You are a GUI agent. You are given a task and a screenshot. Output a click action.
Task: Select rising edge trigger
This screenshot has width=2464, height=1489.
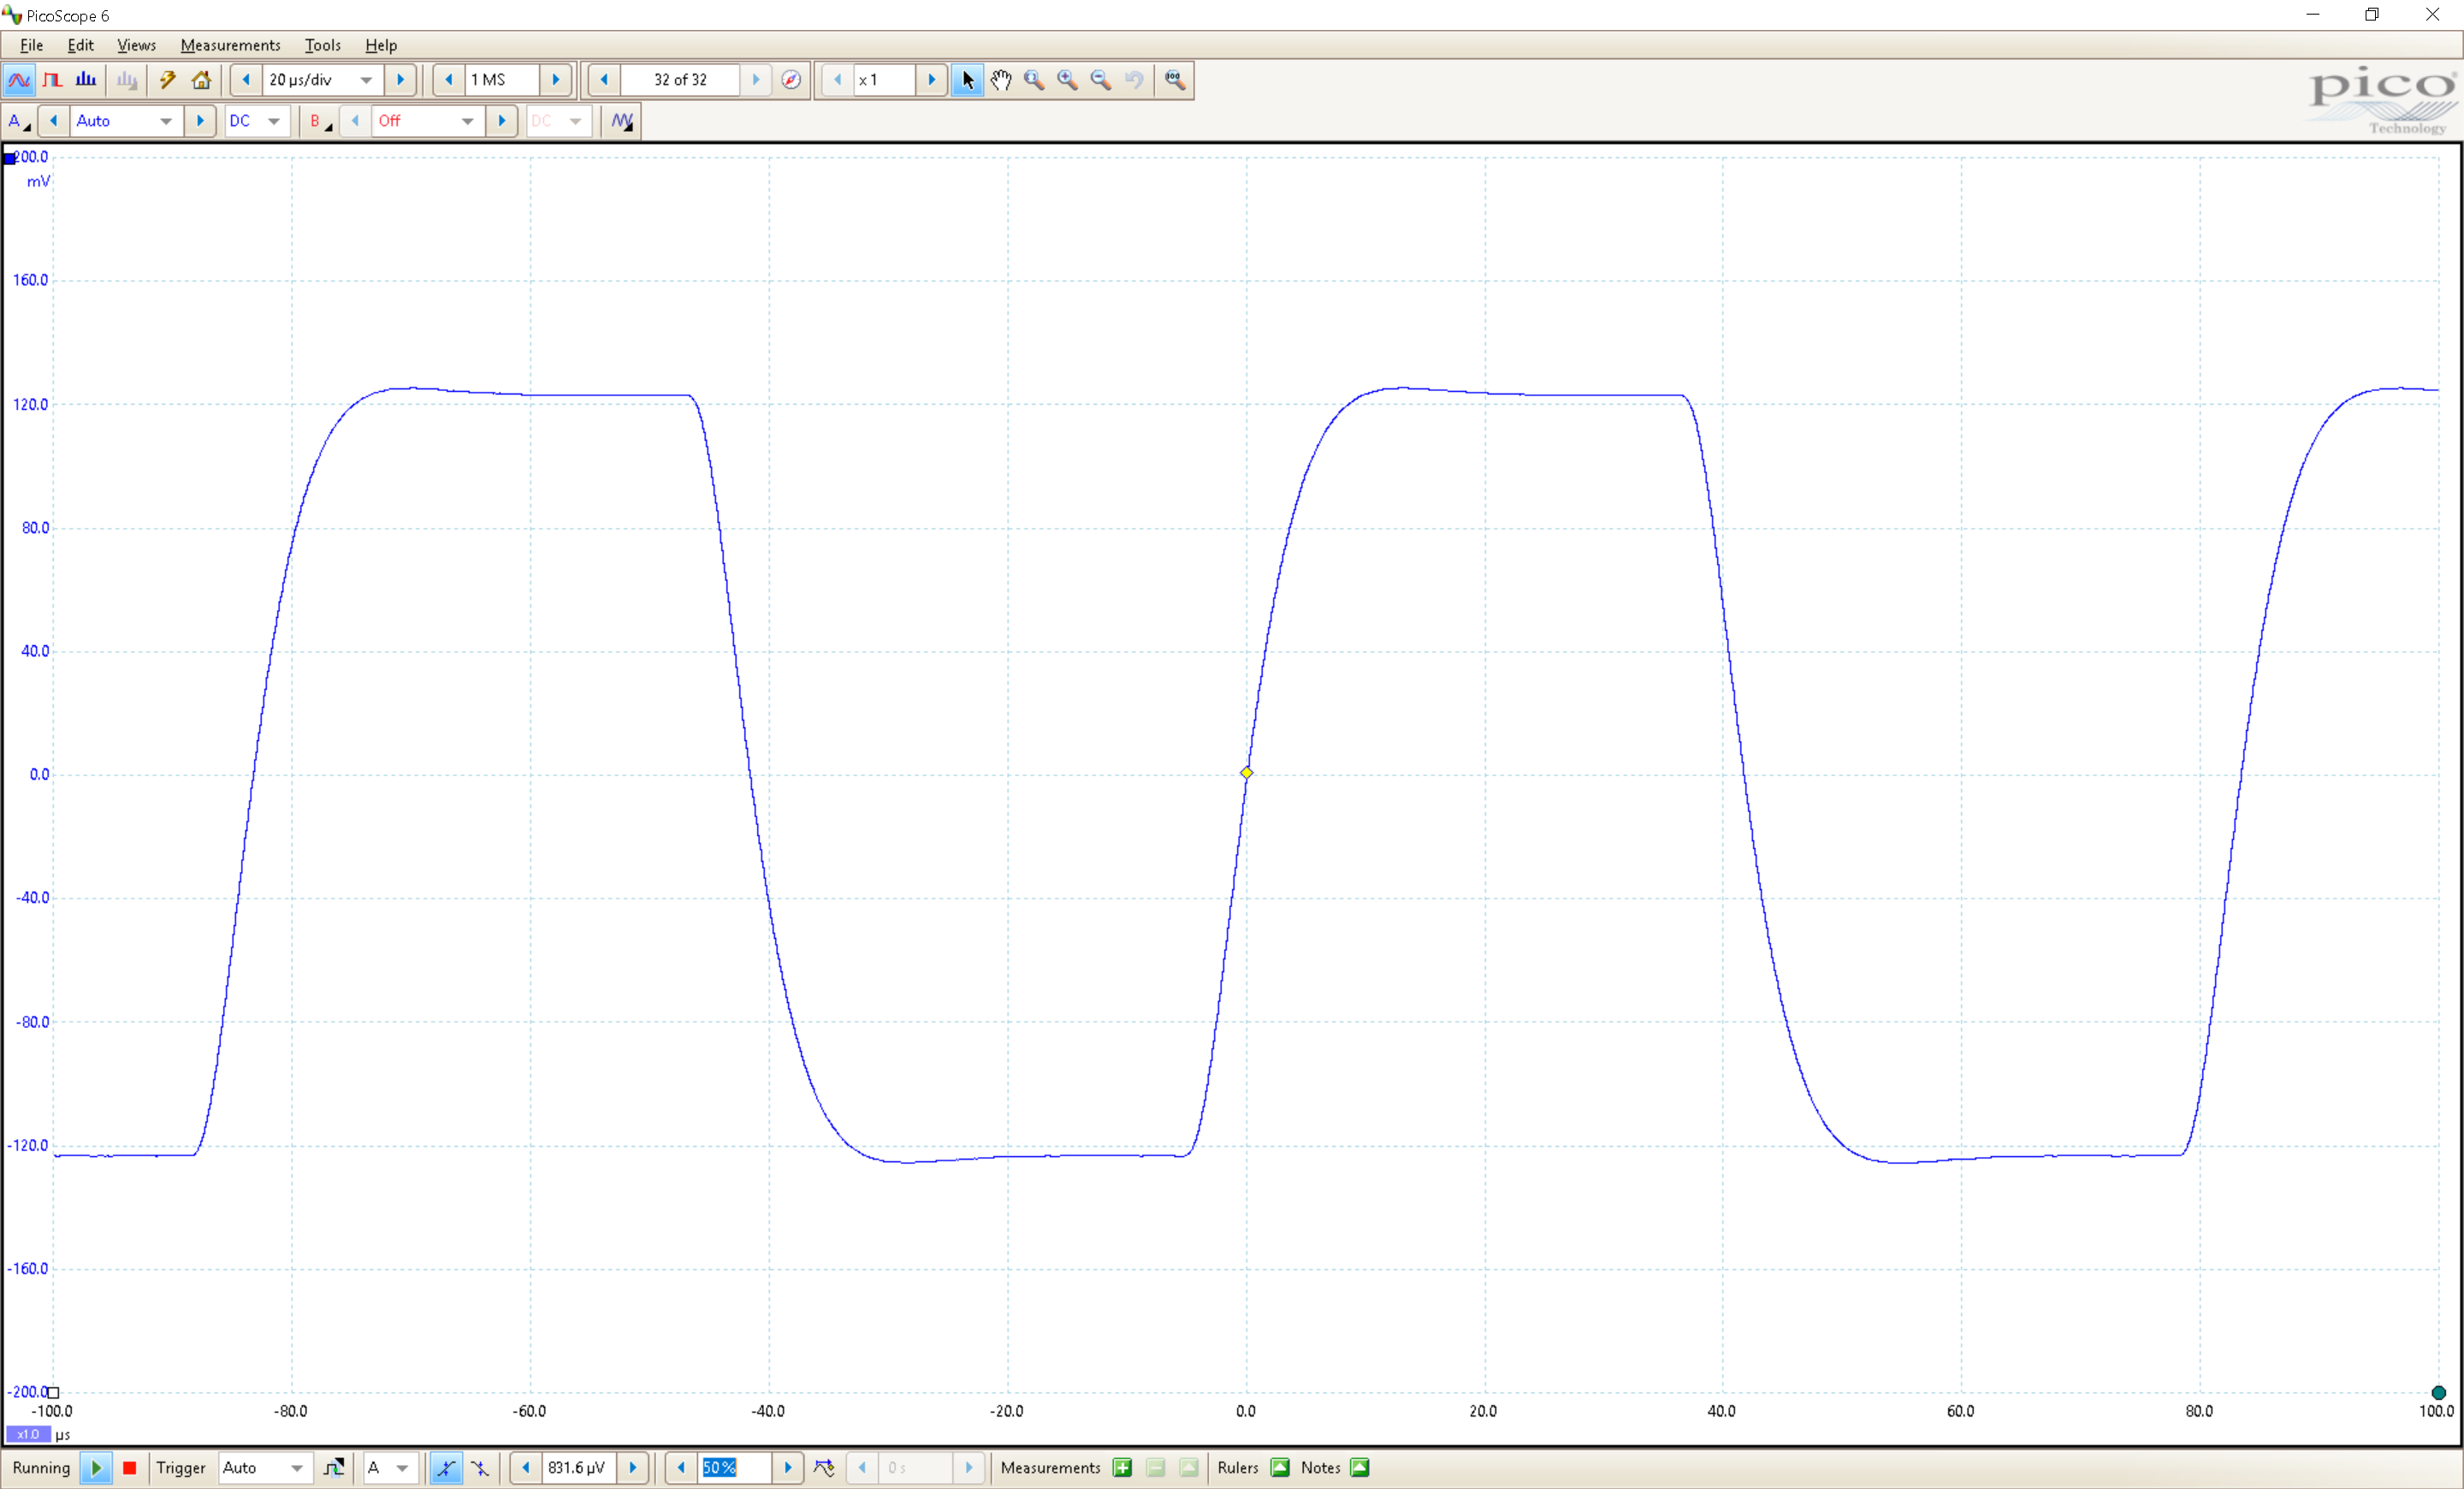(445, 1467)
